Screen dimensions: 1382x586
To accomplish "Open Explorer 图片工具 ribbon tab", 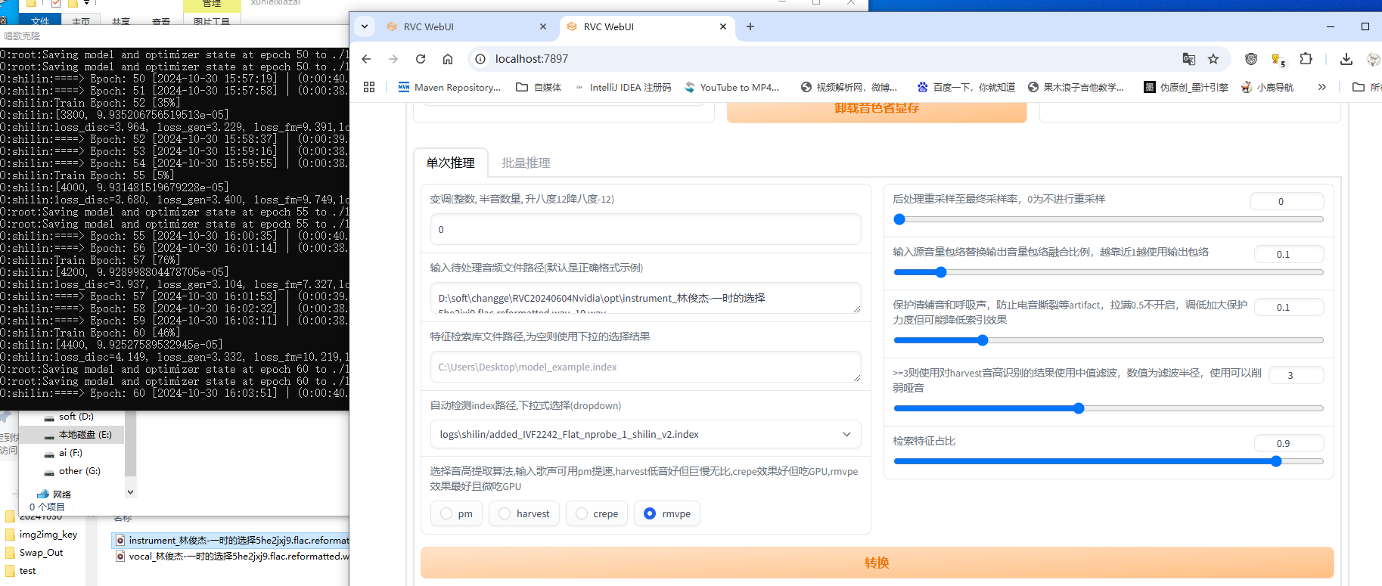I will (212, 21).
